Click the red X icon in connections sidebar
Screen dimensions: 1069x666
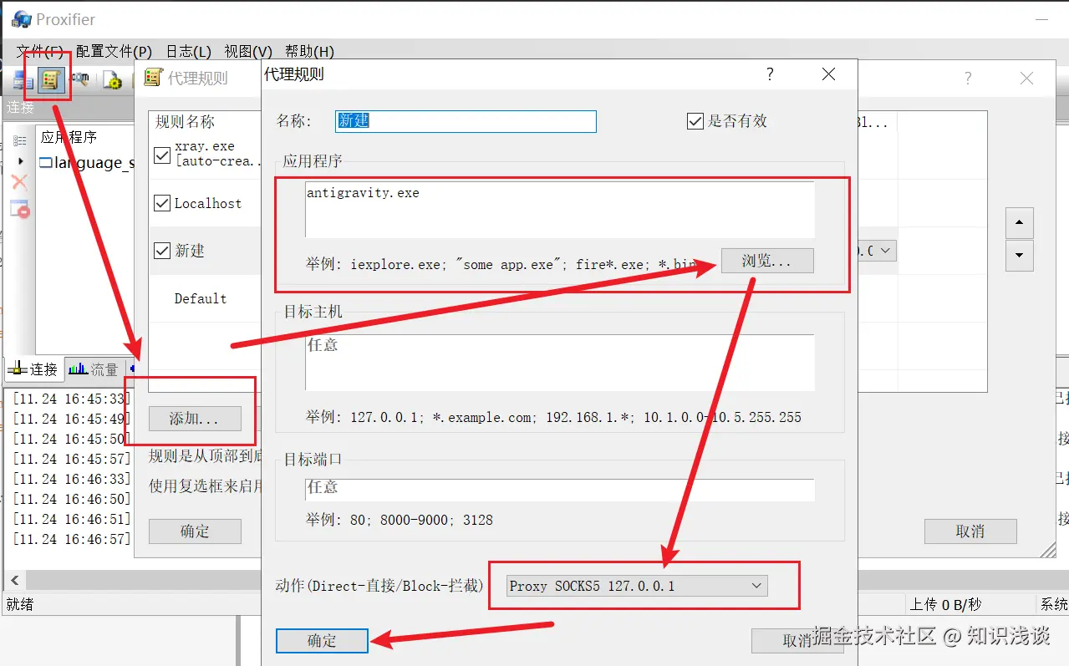click(x=19, y=182)
